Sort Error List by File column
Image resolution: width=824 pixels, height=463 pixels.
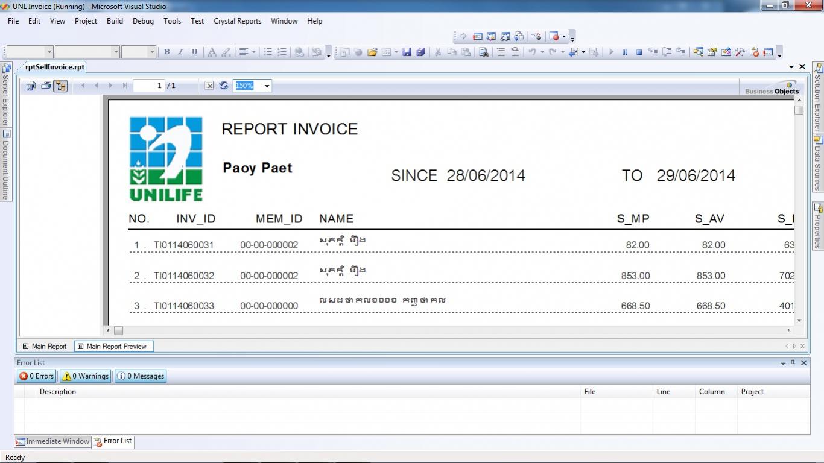pos(616,392)
